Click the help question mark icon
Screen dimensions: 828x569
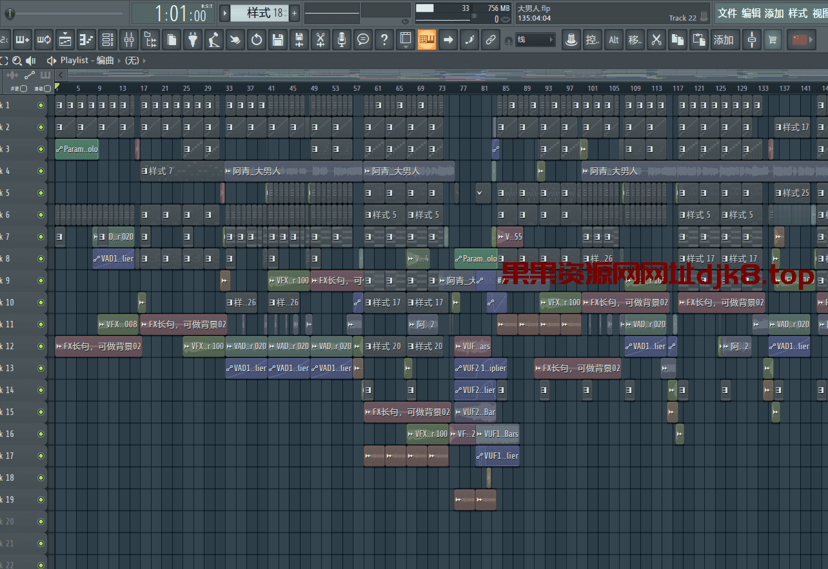tap(384, 40)
